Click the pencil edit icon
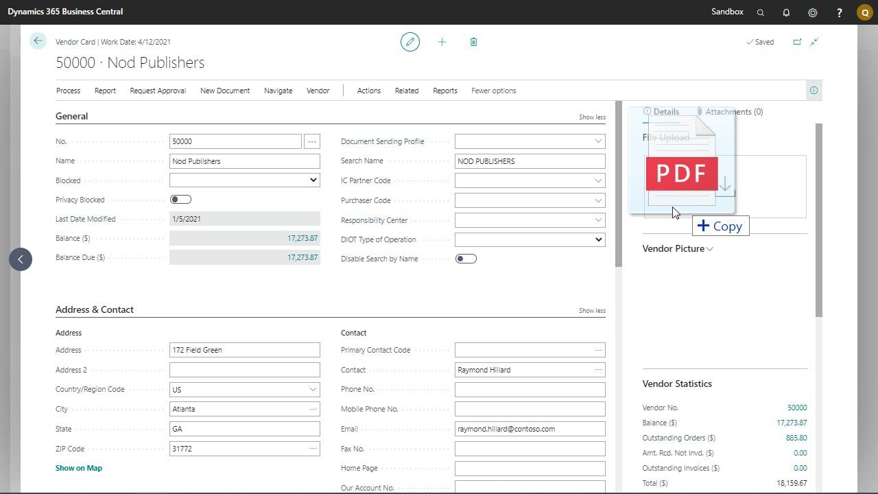This screenshot has width=878, height=494. pos(410,42)
